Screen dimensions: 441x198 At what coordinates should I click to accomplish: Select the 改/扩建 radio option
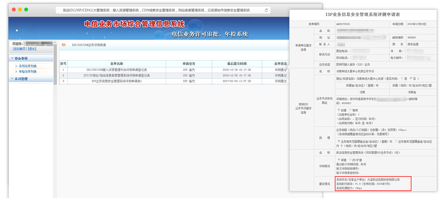[x=351, y=160]
